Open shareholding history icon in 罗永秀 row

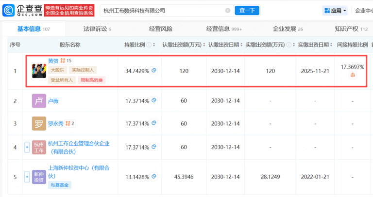tap(154, 123)
